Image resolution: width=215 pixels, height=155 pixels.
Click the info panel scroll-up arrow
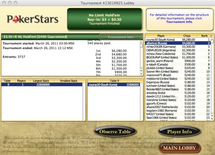[141, 71]
